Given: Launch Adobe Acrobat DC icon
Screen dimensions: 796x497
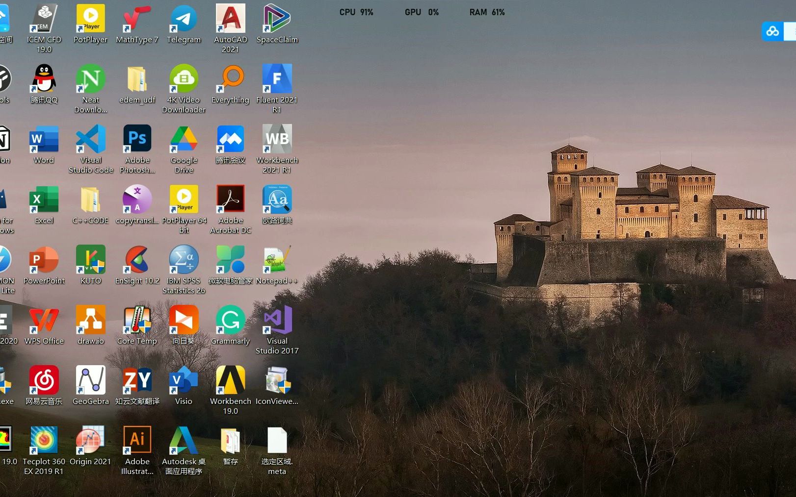Looking at the screenshot, I should pyautogui.click(x=231, y=209).
